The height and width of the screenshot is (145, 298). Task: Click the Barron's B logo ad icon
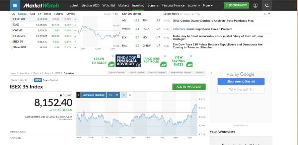pos(138,65)
